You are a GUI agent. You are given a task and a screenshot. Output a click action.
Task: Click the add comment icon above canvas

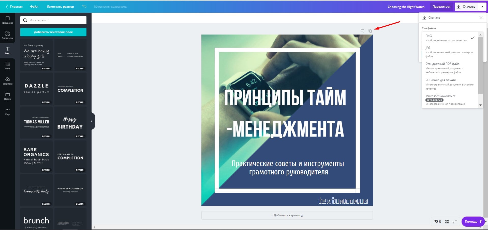click(x=362, y=31)
